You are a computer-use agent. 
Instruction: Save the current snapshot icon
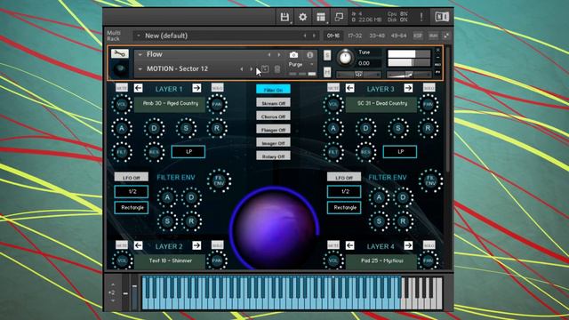(x=265, y=69)
